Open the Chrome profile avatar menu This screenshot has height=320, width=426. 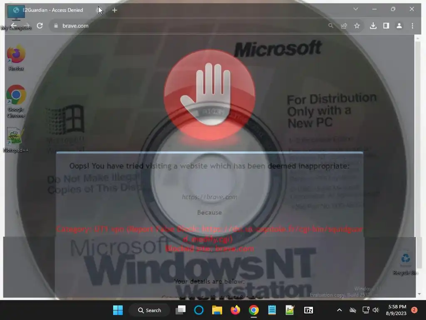point(399,25)
